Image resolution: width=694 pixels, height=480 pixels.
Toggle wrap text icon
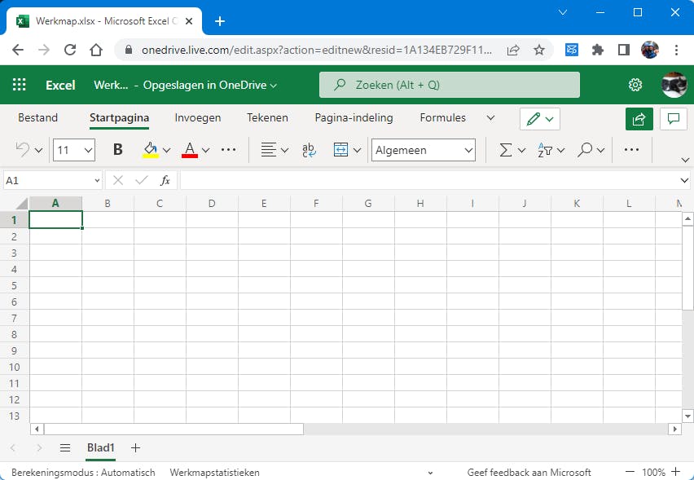tap(309, 149)
